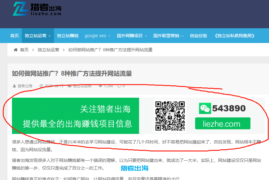Click the eye views icon
Image resolution: width=269 pixels, height=180 pixels.
pyautogui.click(x=100, y=86)
